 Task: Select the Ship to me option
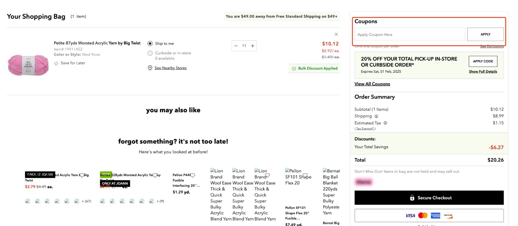(150, 43)
